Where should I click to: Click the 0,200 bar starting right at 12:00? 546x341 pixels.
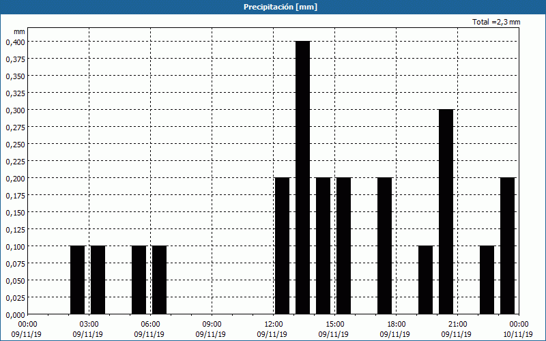pos(282,246)
